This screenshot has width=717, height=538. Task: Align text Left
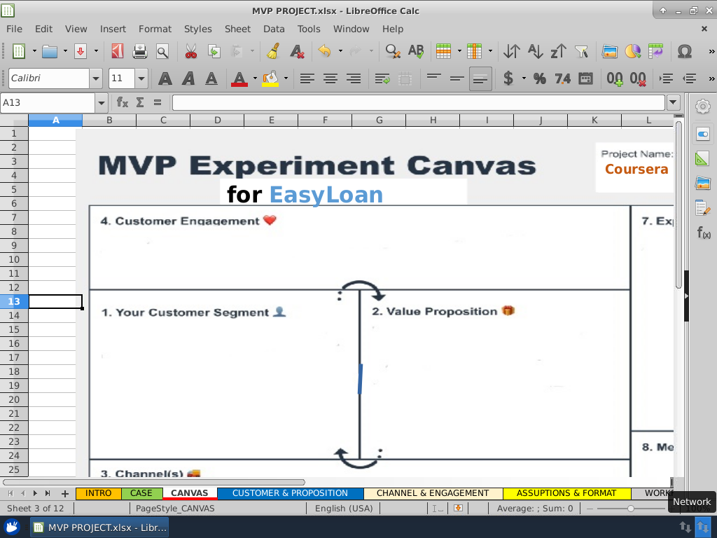[x=307, y=78]
